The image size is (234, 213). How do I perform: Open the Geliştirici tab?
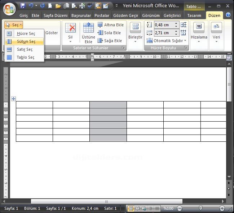[x=172, y=15]
